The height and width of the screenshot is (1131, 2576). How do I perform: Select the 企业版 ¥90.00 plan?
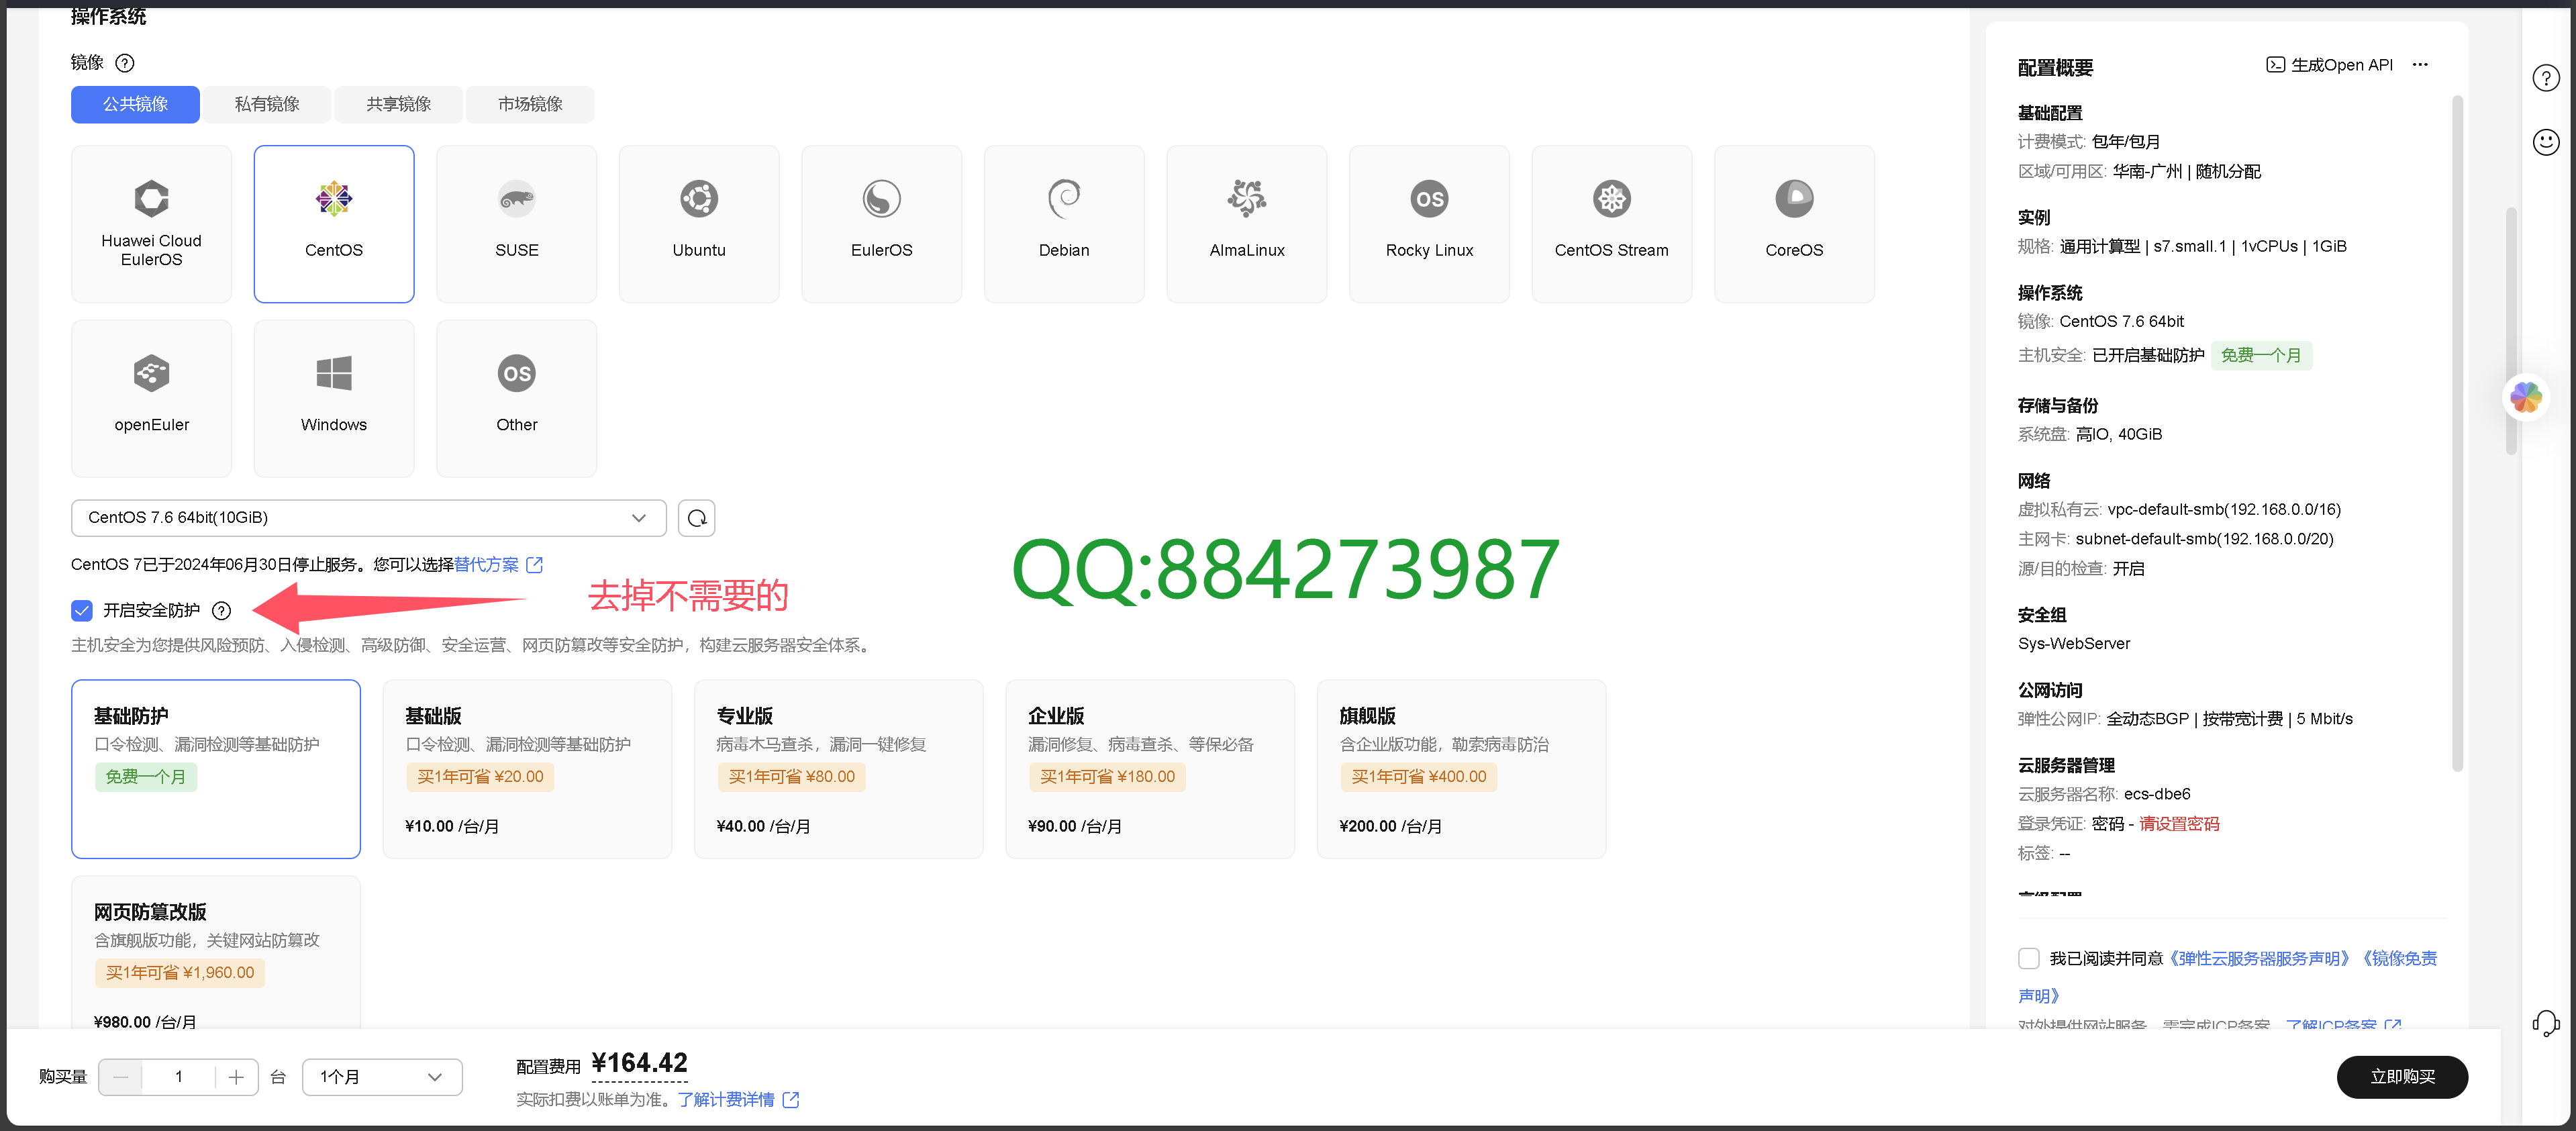click(1150, 769)
